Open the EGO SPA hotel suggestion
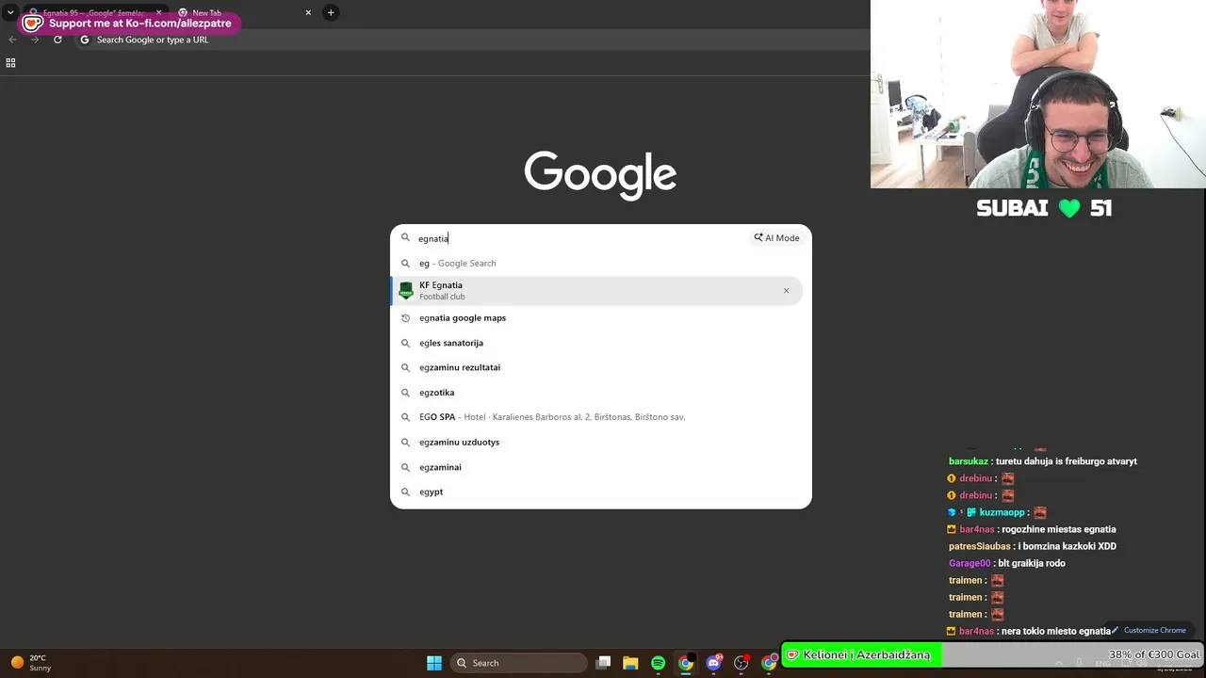Viewport: 1206px width, 678px height. pos(596,417)
